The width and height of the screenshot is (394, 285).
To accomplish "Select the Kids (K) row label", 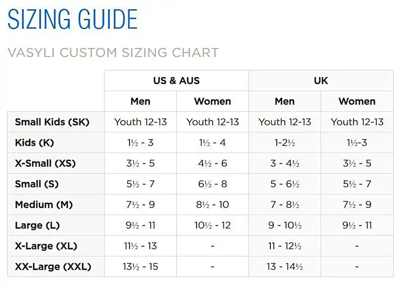I will [34, 143].
